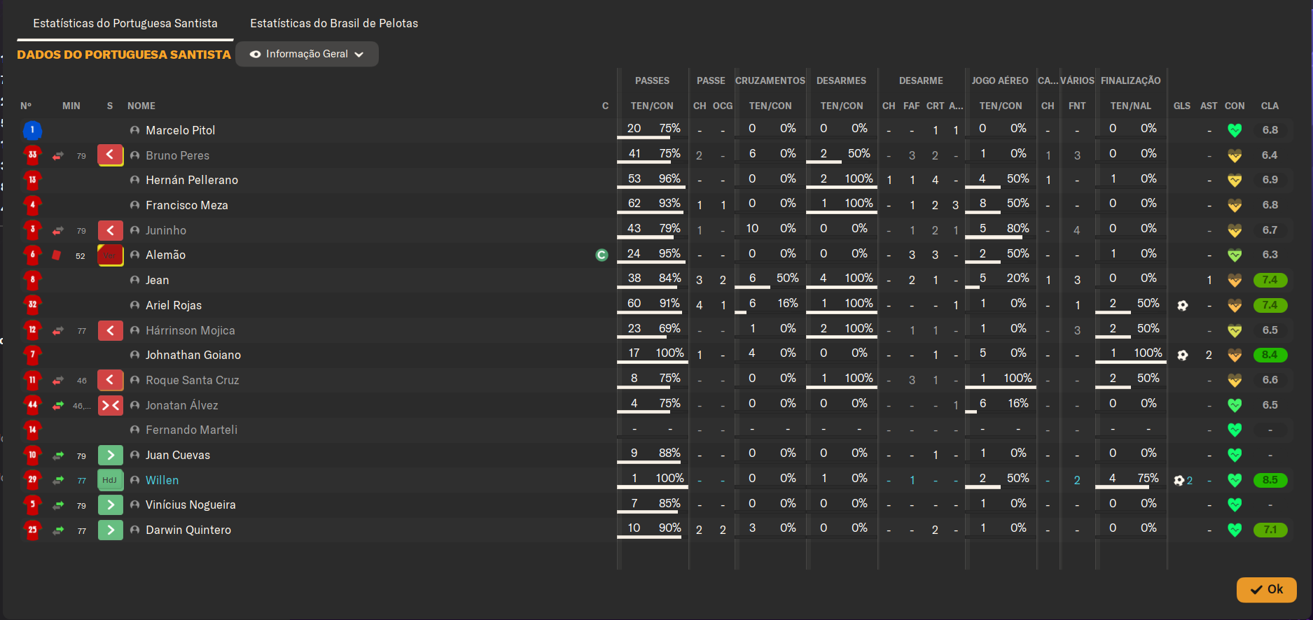Click the goal ball icon for Johnathan Goiano
Screen dimensions: 1313x620
pos(1182,355)
